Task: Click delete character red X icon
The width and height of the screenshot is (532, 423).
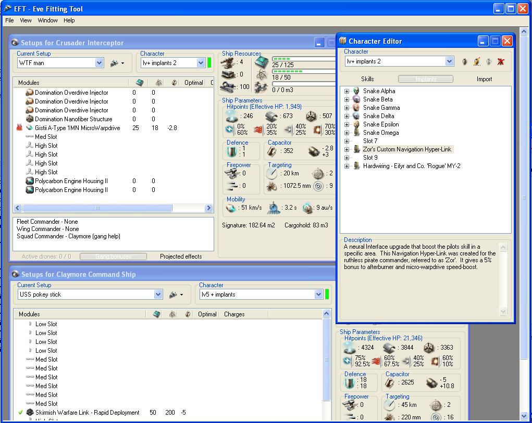Action: tap(501, 61)
